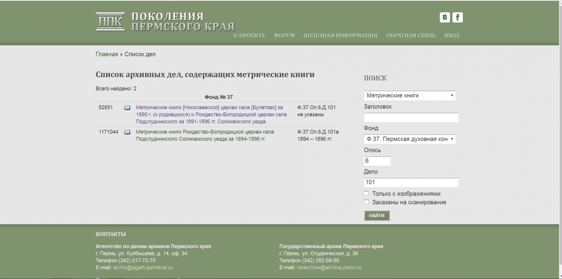The width and height of the screenshot is (562, 279).
Task: Click email link archiv@agarh.permkrai.ru
Action: click(x=143, y=268)
